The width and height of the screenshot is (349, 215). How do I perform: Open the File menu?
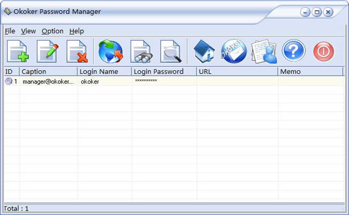(10, 31)
